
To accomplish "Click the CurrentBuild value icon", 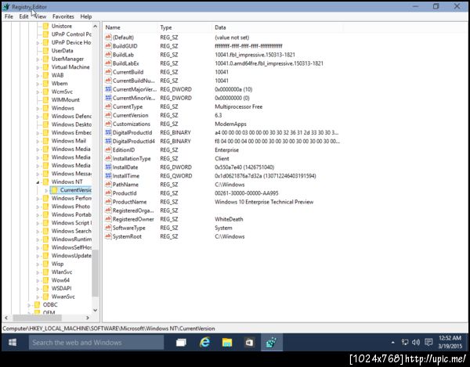I will [x=108, y=72].
